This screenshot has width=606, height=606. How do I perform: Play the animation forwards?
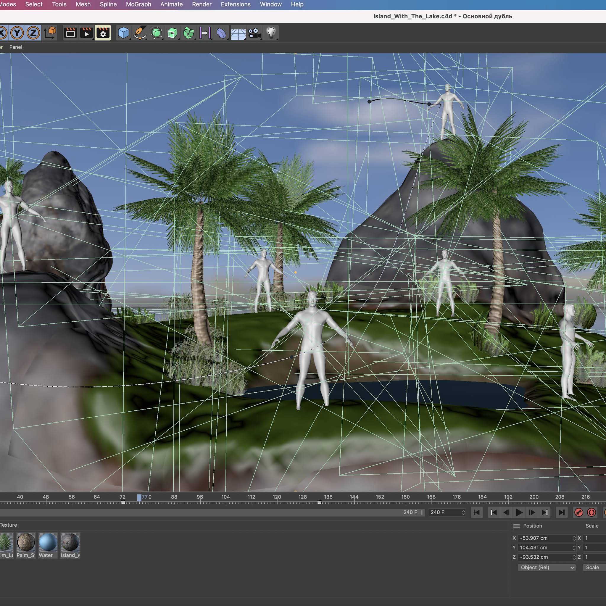coord(519,512)
